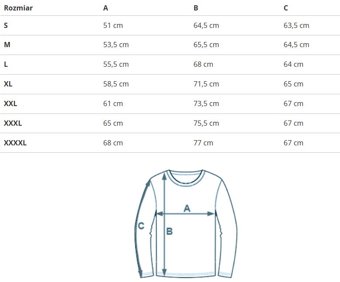340x282 pixels.
Task: Click the 77 cm cell
Action: [x=203, y=143]
